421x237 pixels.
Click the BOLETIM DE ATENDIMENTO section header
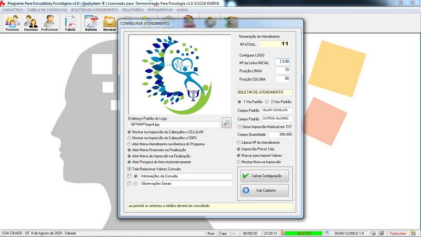[x=265, y=92]
